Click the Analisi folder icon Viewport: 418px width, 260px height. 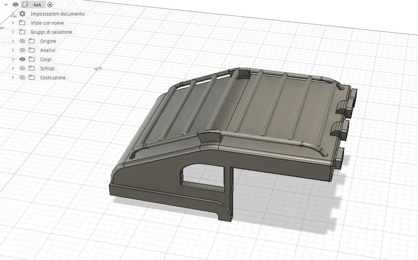pos(32,50)
